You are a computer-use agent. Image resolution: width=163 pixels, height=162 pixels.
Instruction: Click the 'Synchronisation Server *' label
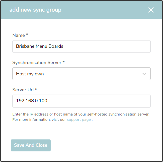pyautogui.click(x=38, y=62)
